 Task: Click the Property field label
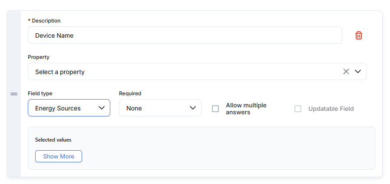pos(39,57)
